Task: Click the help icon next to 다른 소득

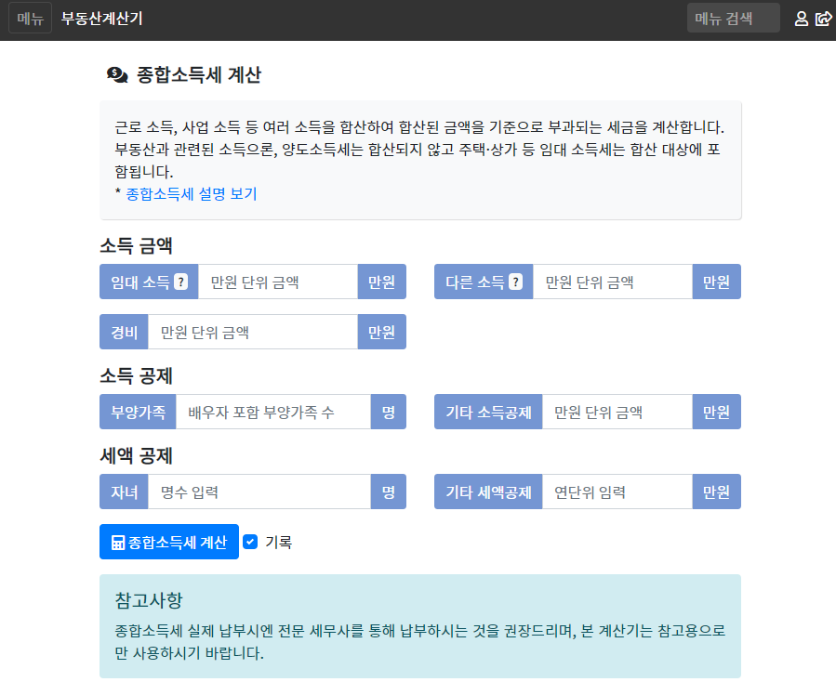Action: (x=515, y=282)
